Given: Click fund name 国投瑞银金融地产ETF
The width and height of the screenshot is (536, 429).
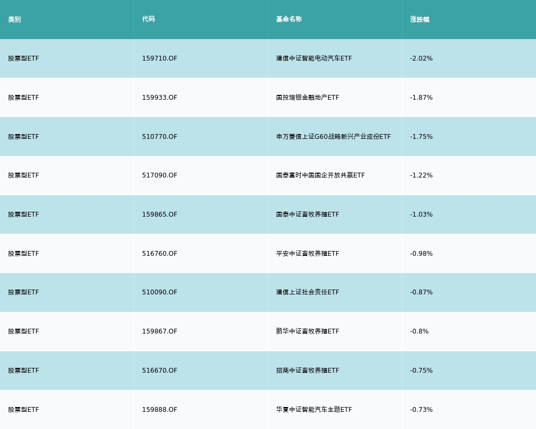Looking at the screenshot, I should click(x=308, y=98).
